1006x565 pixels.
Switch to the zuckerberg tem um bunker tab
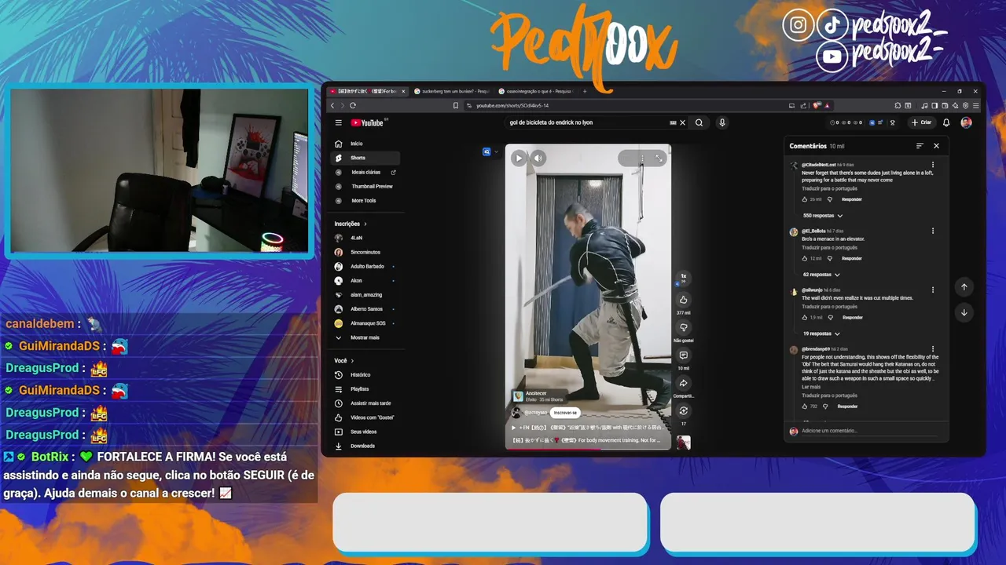coord(450,91)
